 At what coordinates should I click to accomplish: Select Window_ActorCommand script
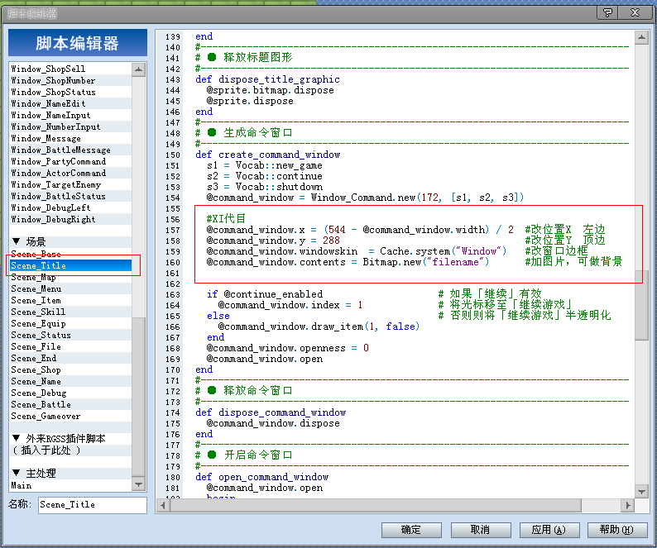[x=70, y=173]
